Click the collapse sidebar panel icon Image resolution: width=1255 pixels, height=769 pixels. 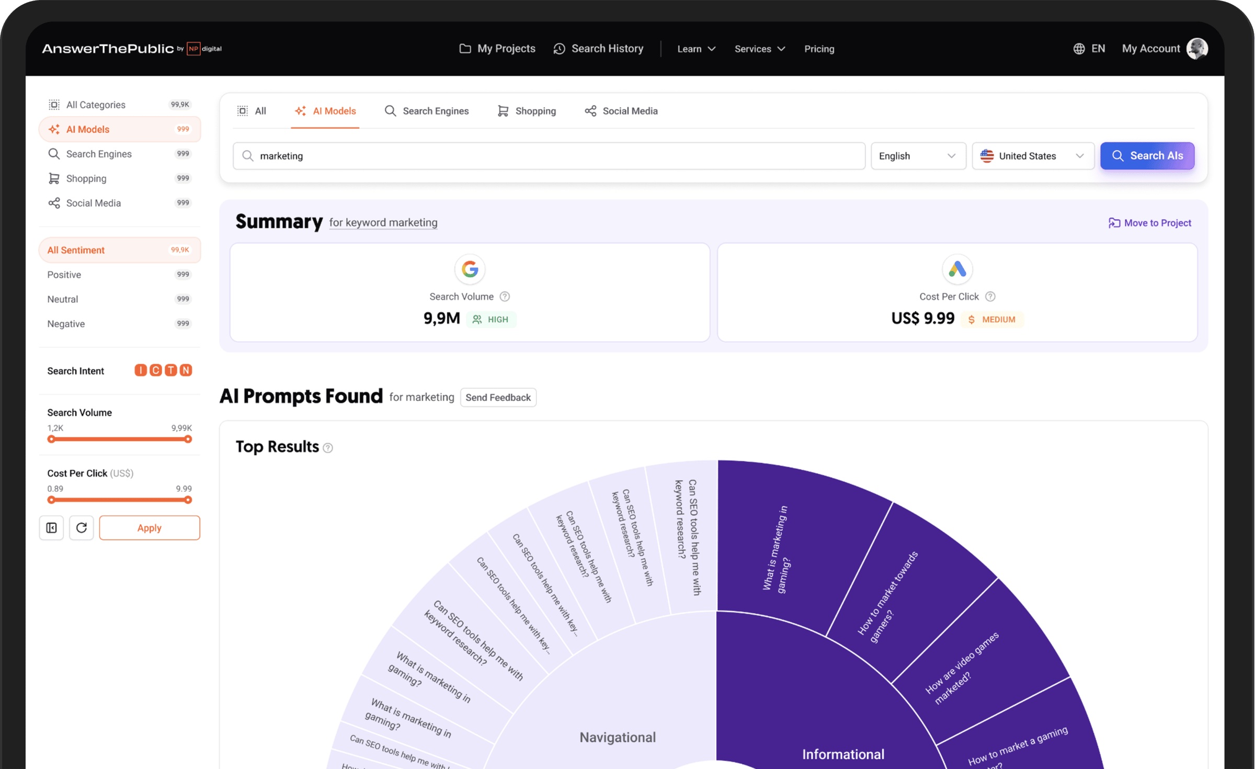coord(51,527)
